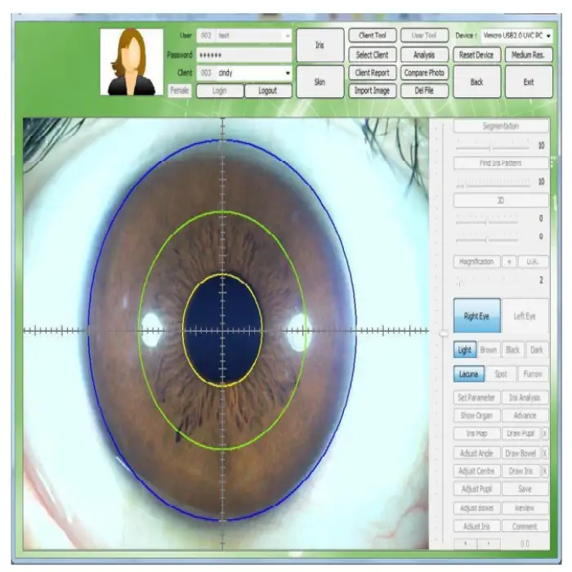Click the Find Iris Pattern slider
572x572 pixels.
point(493,184)
